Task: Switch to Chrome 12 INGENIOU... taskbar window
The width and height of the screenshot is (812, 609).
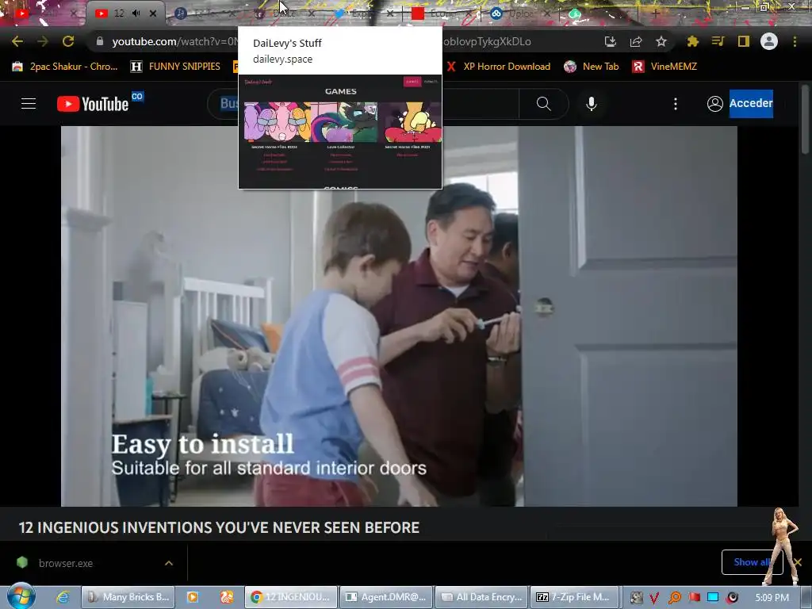Action: click(291, 597)
